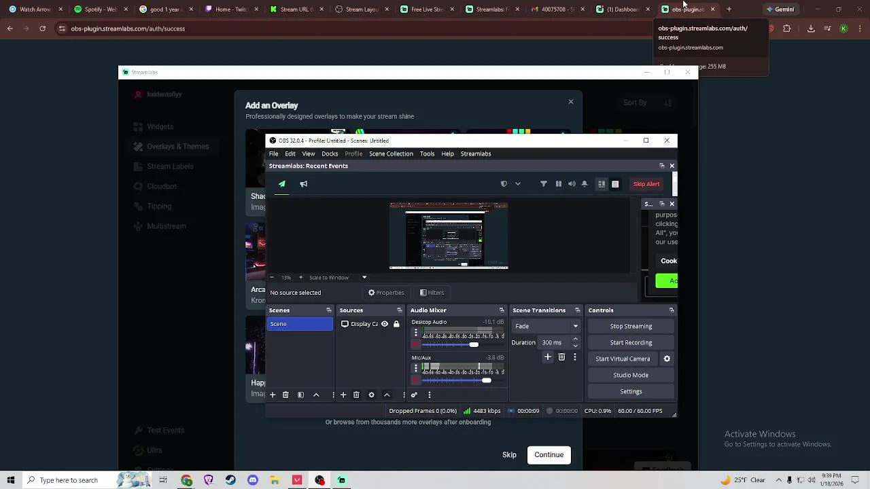
Task: Click the shield moderation icon in Recent Events
Action: tap(504, 184)
